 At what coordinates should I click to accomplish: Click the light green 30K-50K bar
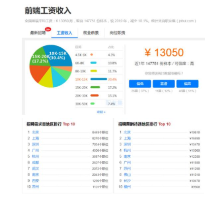[93, 103]
